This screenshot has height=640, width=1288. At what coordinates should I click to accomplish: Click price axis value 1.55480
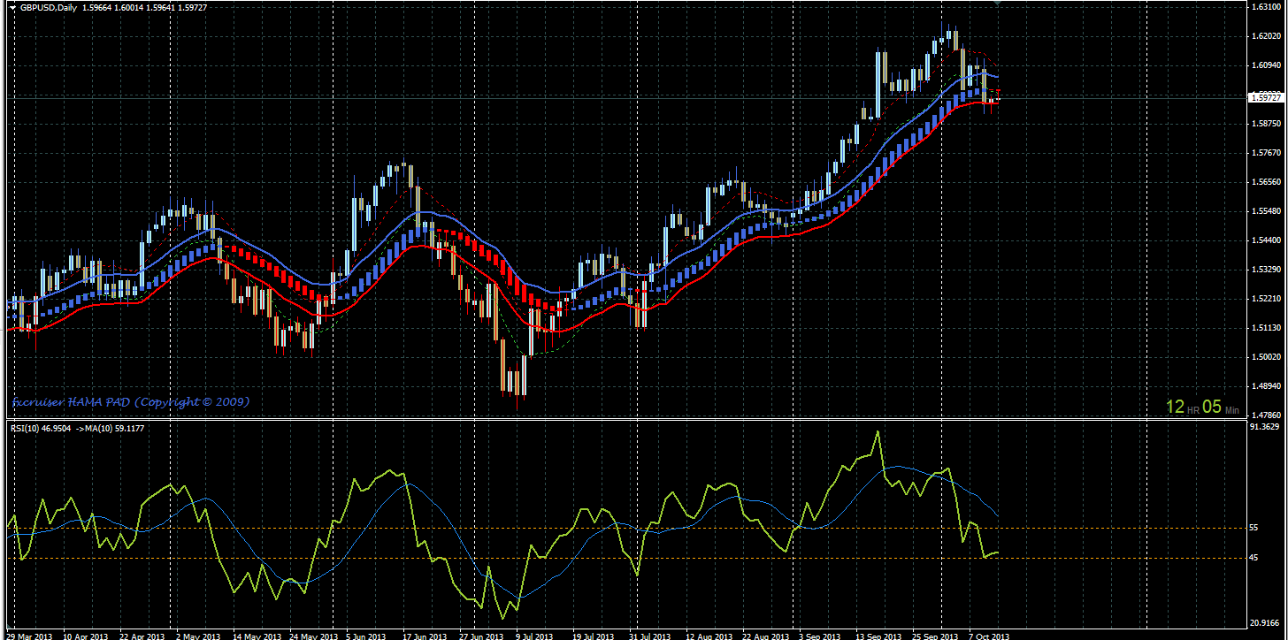click(x=1267, y=211)
